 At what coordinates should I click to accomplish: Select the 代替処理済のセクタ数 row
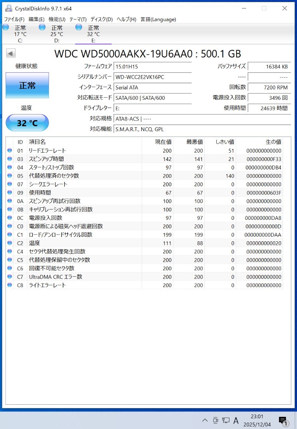(x=144, y=176)
